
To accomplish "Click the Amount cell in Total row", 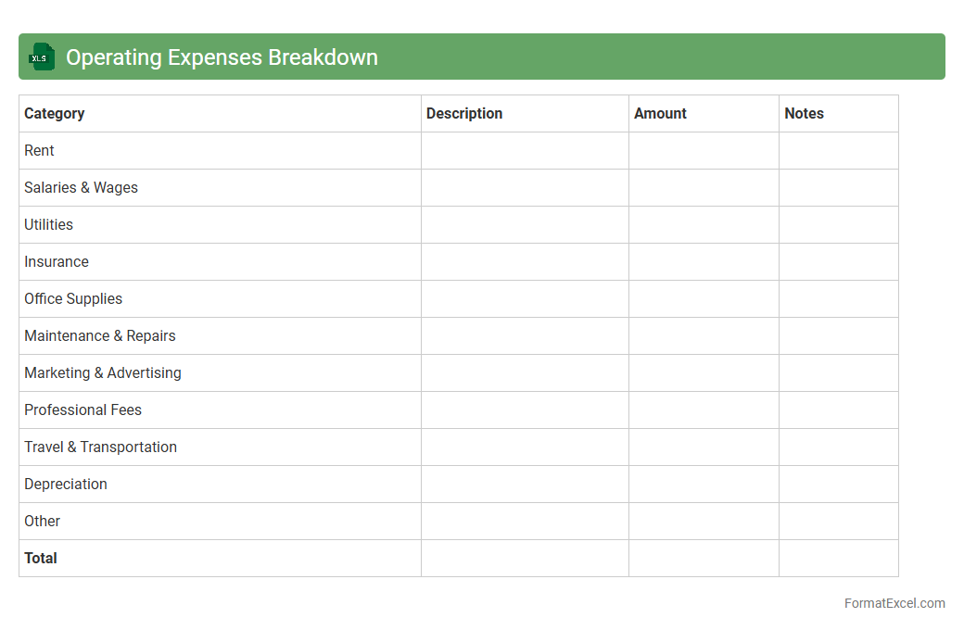I will 704,559.
